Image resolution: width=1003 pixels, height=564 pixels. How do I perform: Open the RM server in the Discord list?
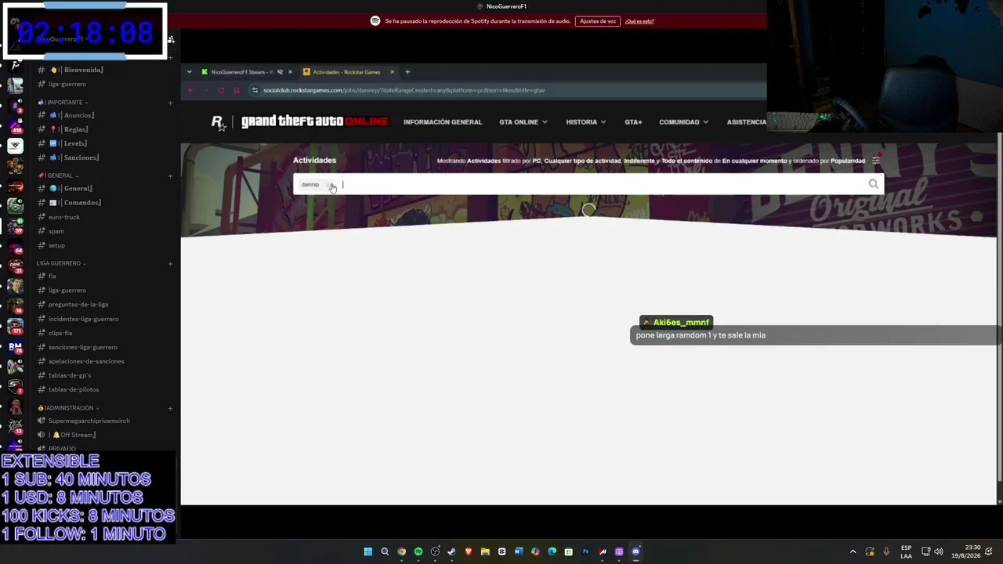(x=16, y=347)
